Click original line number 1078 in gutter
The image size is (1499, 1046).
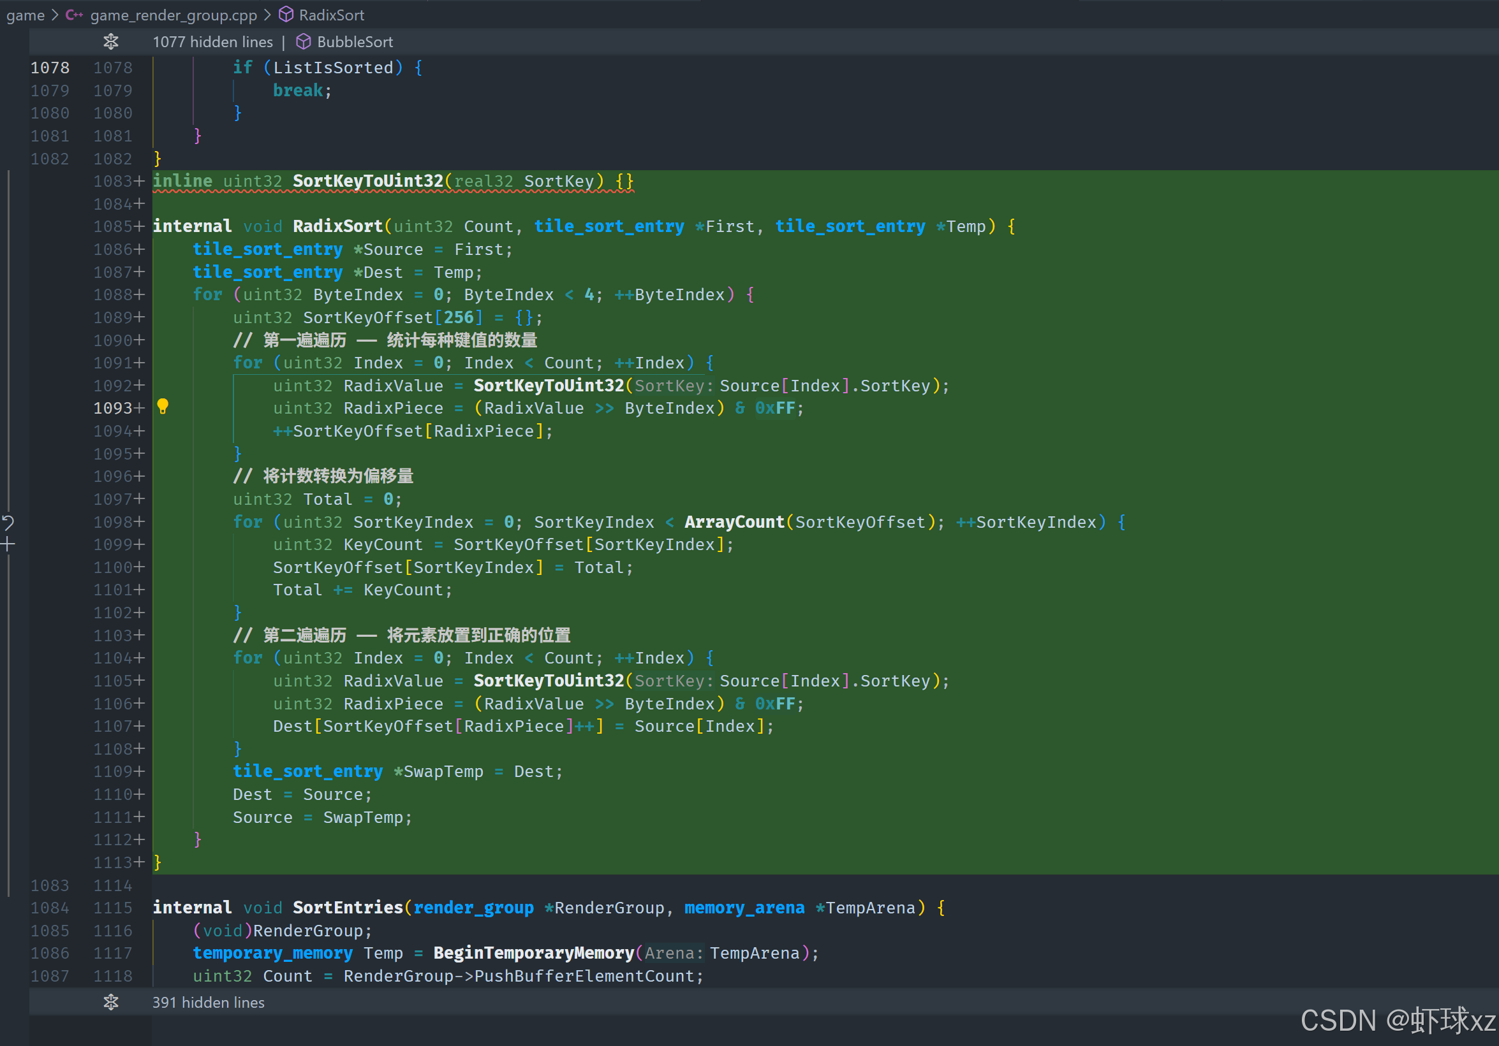click(x=50, y=68)
